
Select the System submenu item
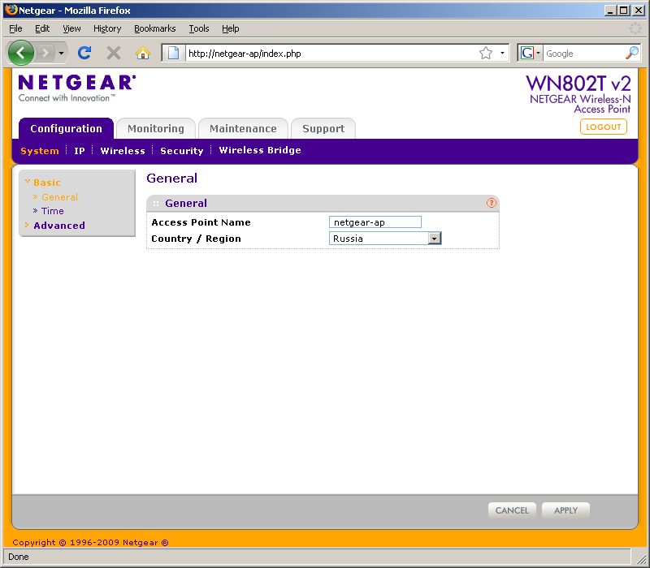pos(39,151)
